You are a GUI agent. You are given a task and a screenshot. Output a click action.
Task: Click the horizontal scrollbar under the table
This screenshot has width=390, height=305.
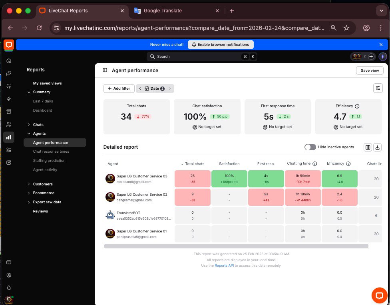[x=236, y=246]
